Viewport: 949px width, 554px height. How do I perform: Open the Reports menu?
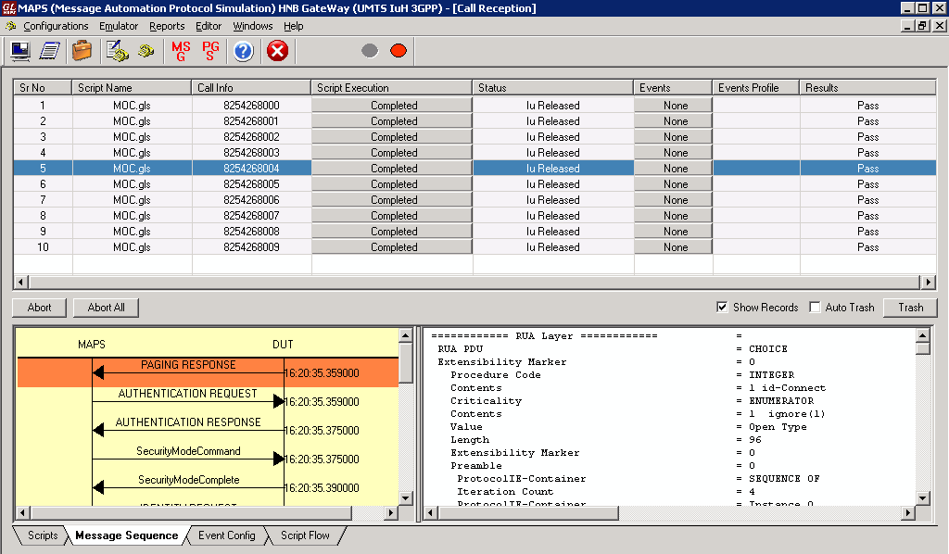pos(167,26)
